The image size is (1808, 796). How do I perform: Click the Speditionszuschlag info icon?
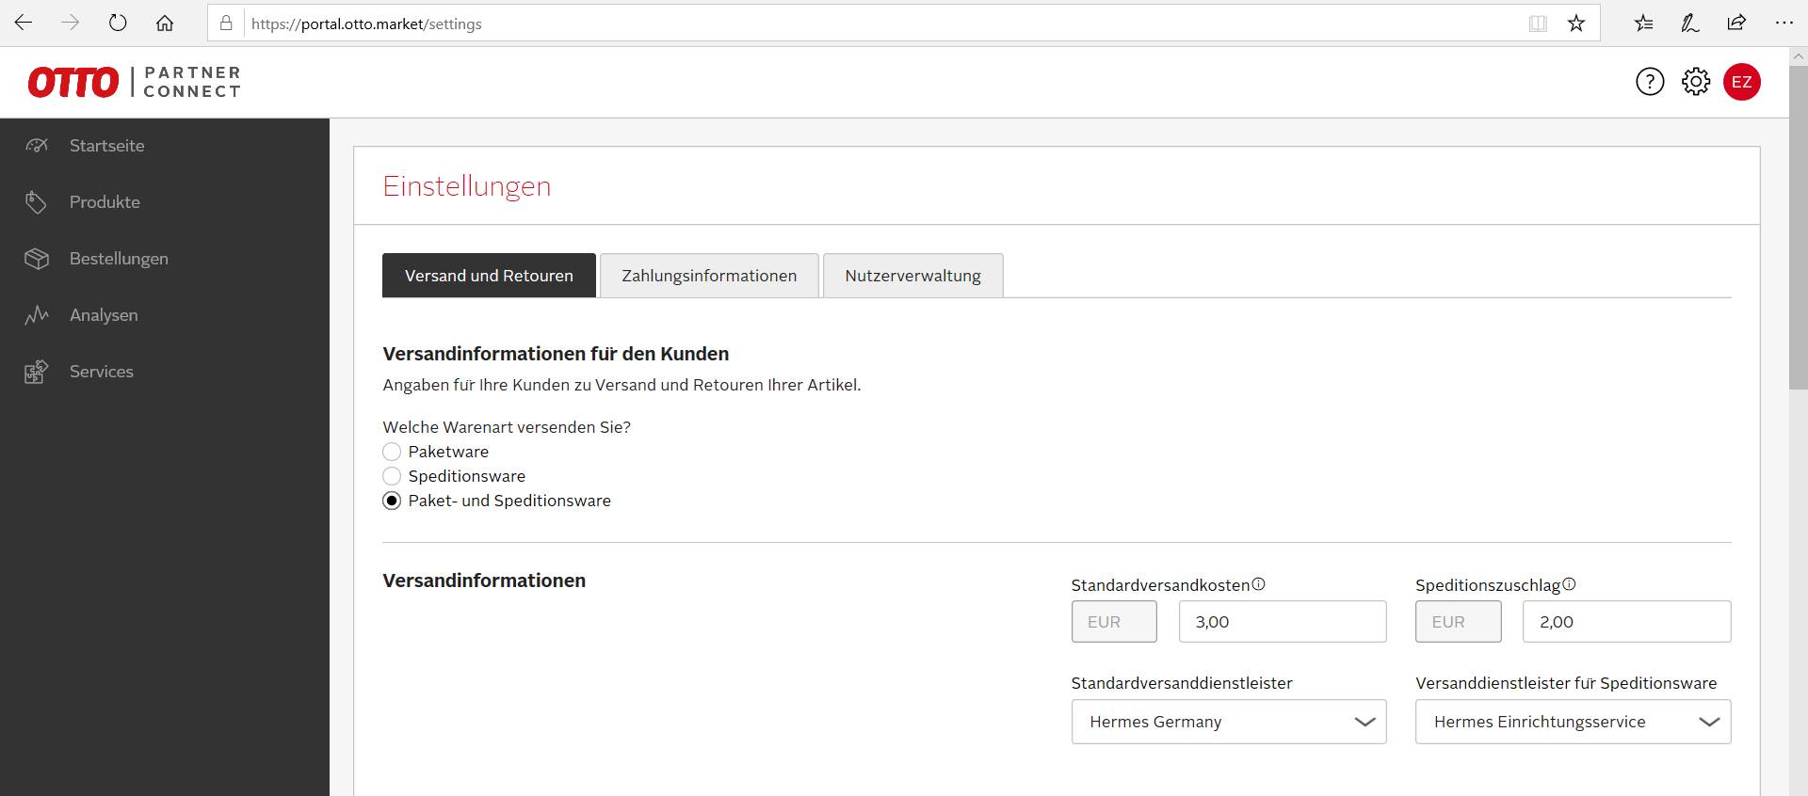coord(1569,584)
